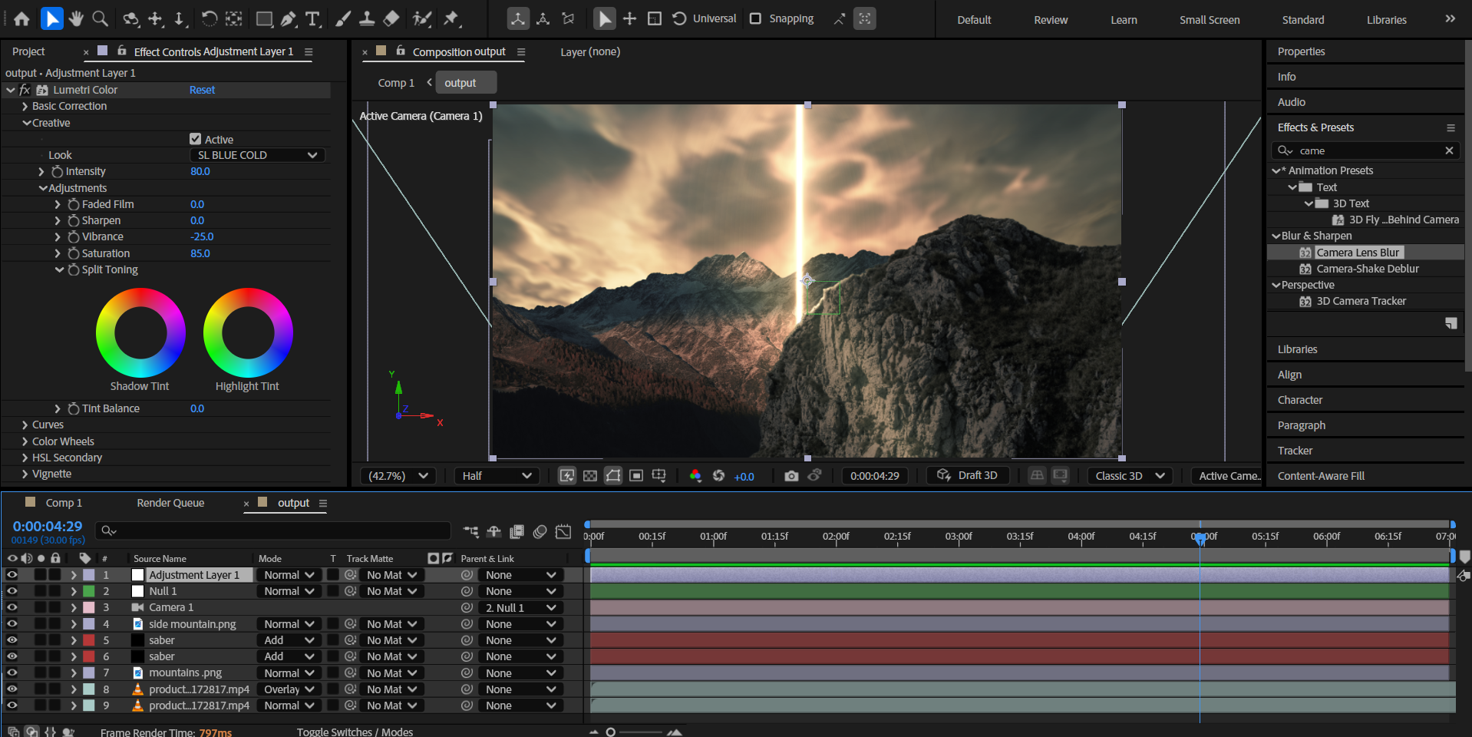Clear the Effects & Presets search field

click(1449, 150)
